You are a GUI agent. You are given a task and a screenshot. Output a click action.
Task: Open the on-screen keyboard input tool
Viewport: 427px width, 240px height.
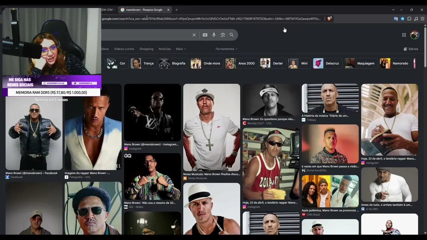205,35
